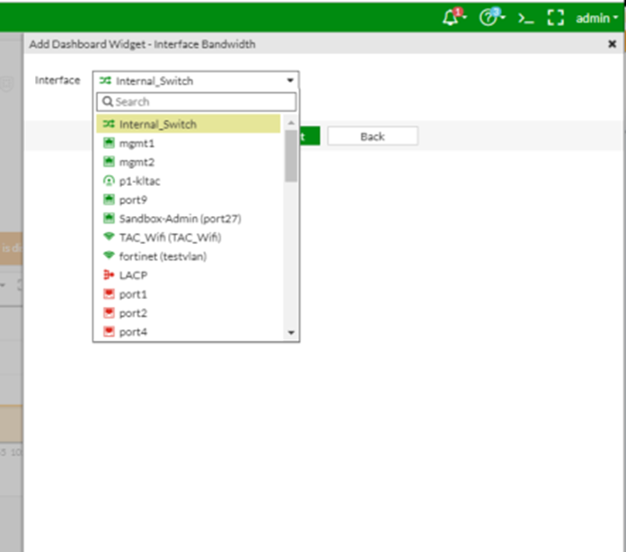Select port9 from the interface list
626x552 pixels.
tap(133, 199)
